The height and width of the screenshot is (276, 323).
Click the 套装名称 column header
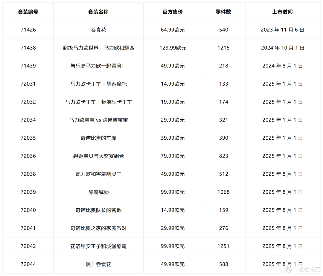[98, 12]
